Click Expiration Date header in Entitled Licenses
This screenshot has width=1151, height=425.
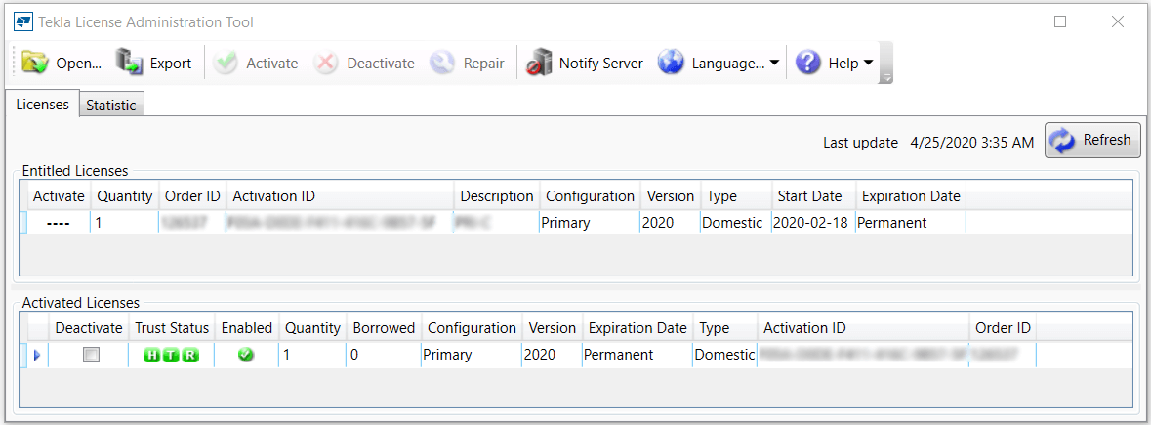[911, 196]
